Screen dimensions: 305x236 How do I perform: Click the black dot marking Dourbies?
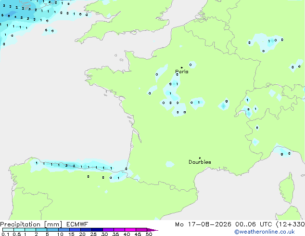click(200, 158)
